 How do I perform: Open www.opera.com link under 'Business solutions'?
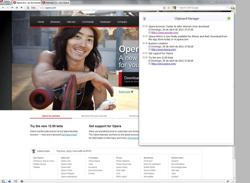click(x=164, y=49)
